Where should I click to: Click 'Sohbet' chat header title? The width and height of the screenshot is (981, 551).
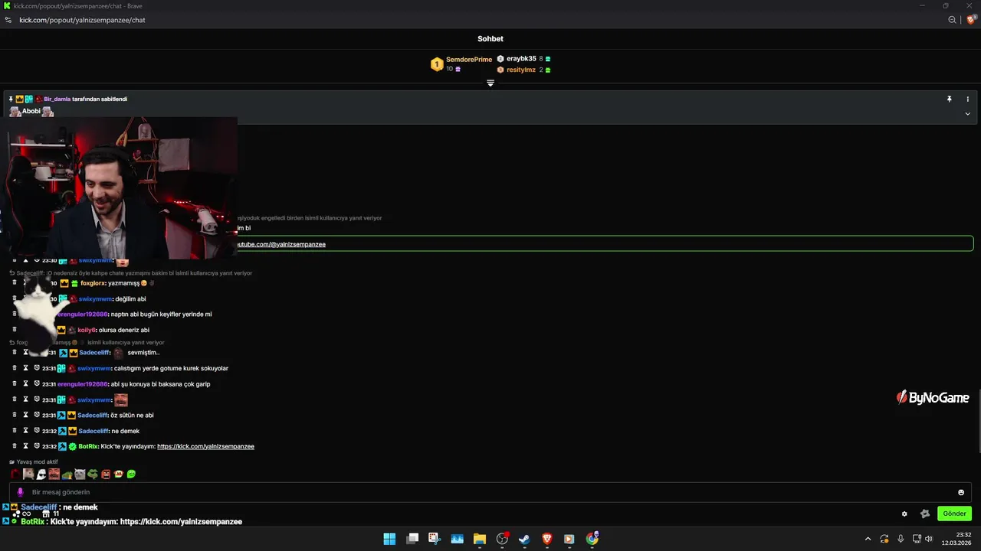click(x=490, y=38)
